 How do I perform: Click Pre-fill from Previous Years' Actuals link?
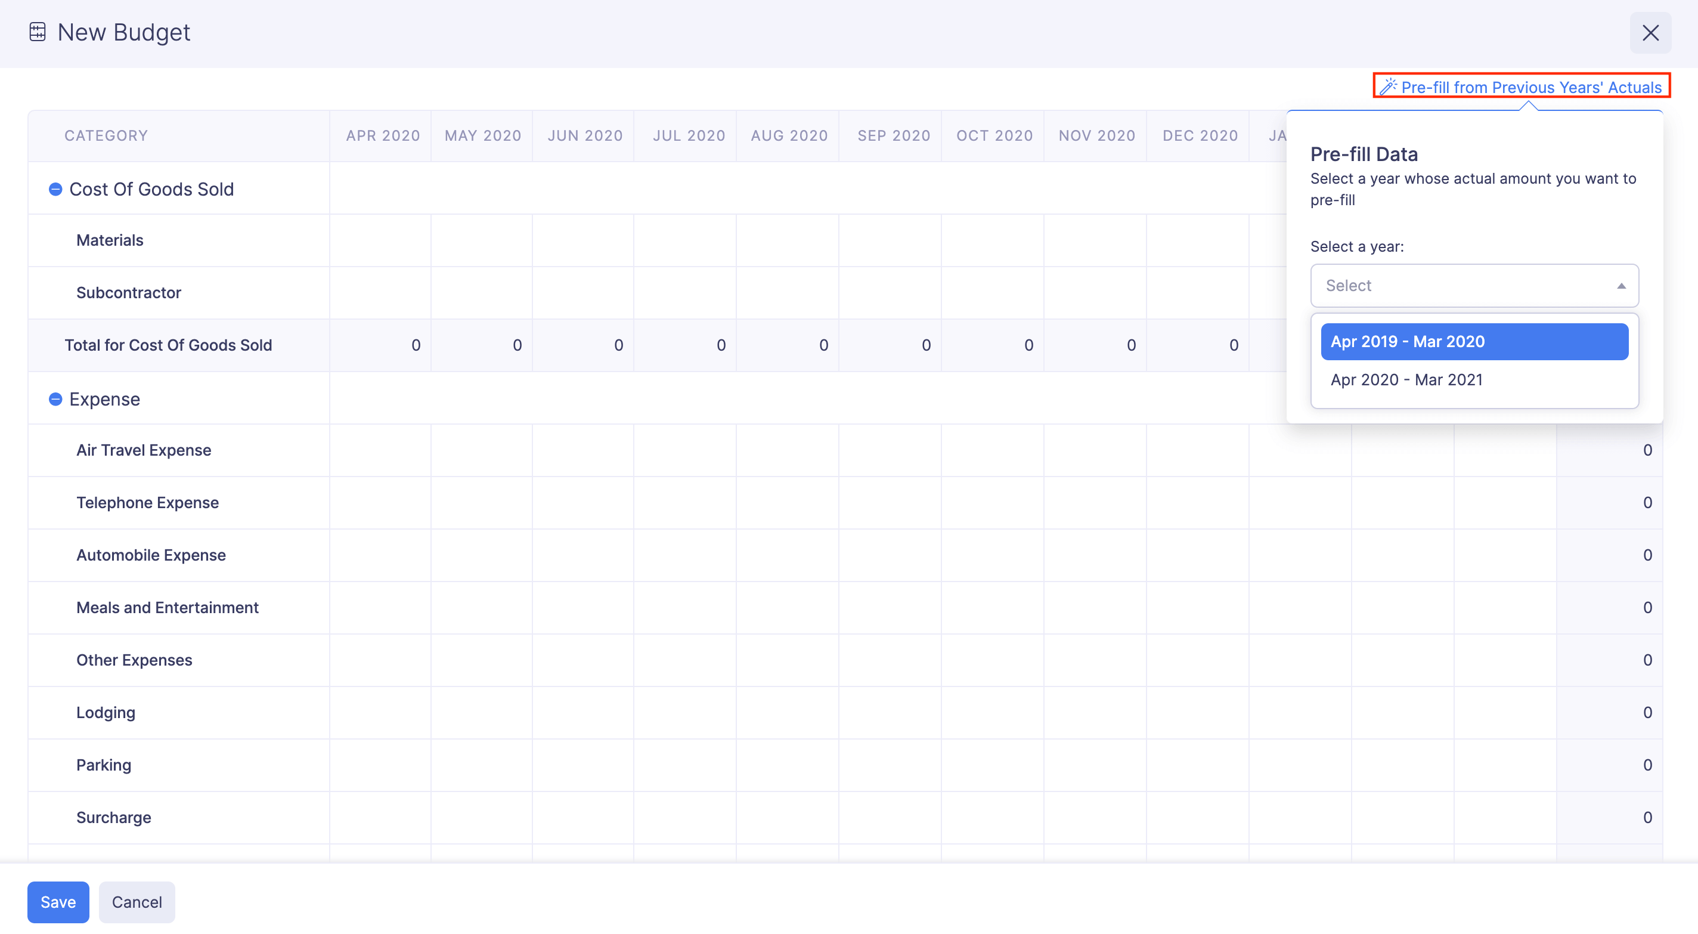pos(1530,87)
